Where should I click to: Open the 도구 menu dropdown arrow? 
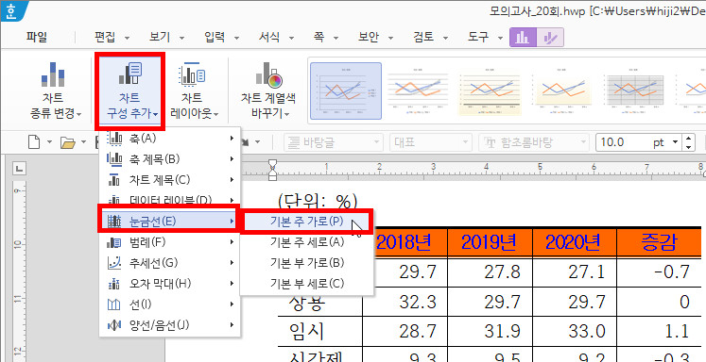(x=500, y=38)
